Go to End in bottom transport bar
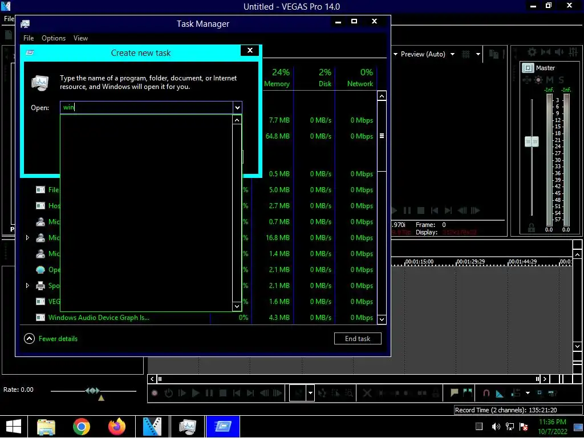 coord(250,393)
